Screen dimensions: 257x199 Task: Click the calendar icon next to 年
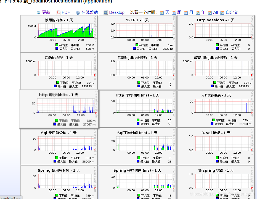(198, 12)
